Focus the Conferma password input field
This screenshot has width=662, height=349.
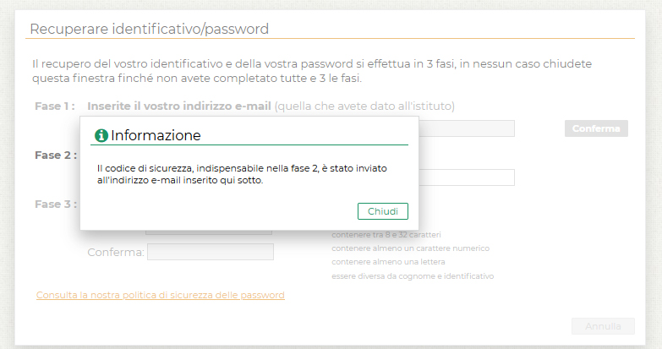pyautogui.click(x=211, y=252)
